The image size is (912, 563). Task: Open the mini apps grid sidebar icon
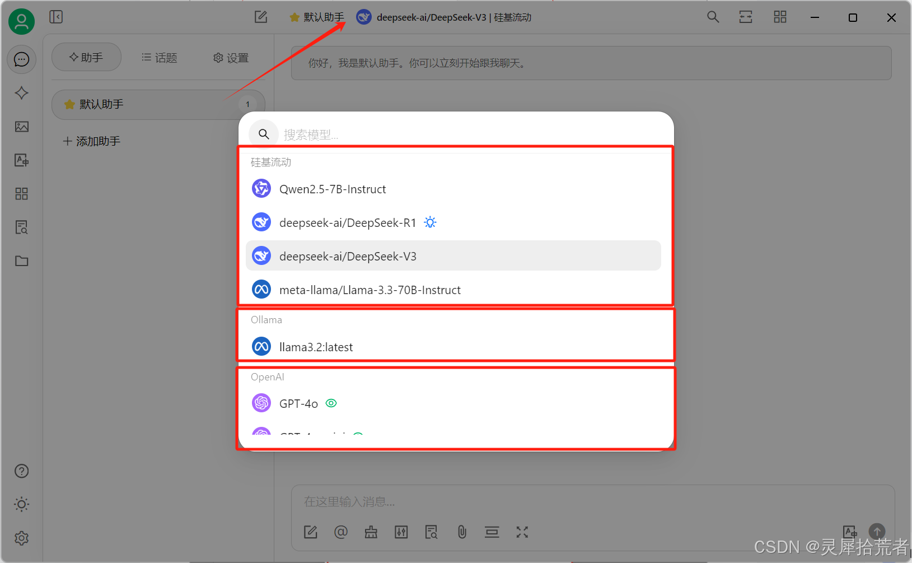click(x=21, y=194)
